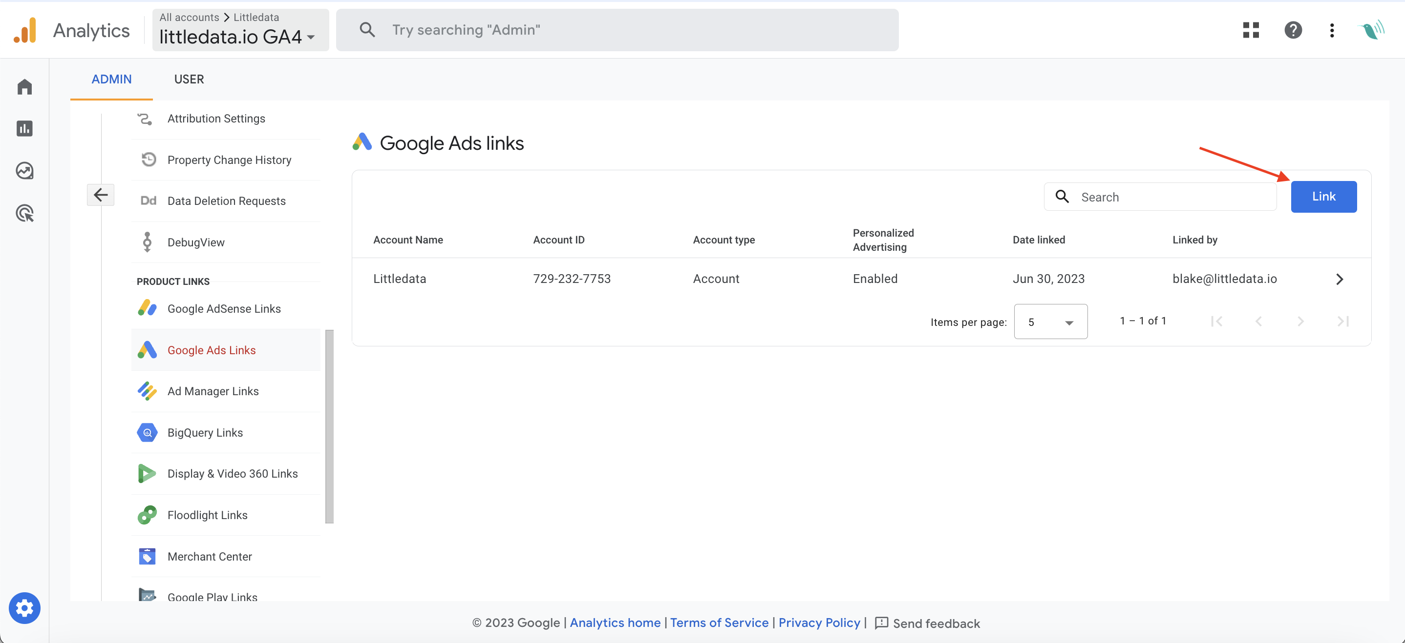
Task: Click the Attribution Settings icon
Action: pos(145,119)
